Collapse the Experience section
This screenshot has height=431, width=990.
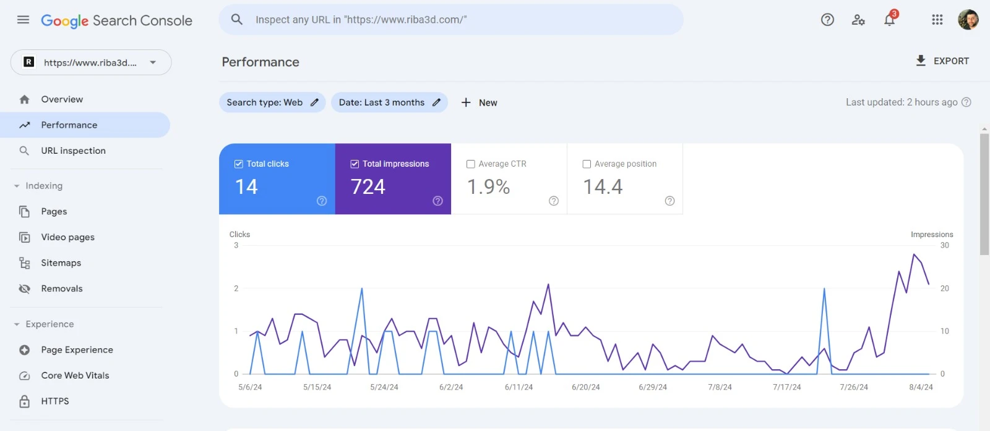click(x=17, y=324)
